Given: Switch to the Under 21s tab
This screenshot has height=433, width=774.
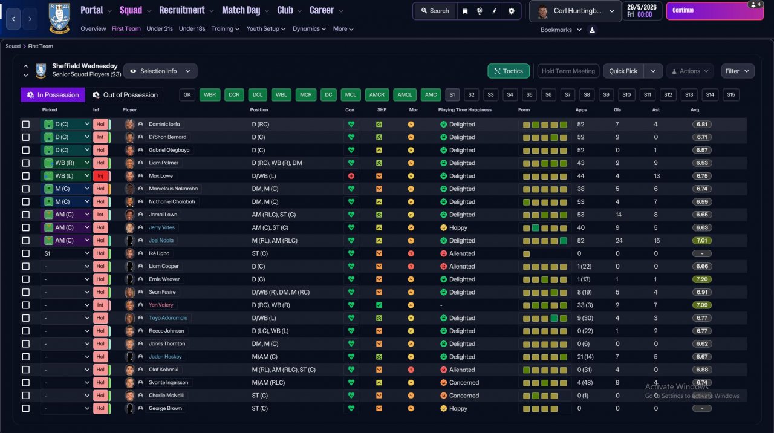Looking at the screenshot, I should [x=160, y=28].
